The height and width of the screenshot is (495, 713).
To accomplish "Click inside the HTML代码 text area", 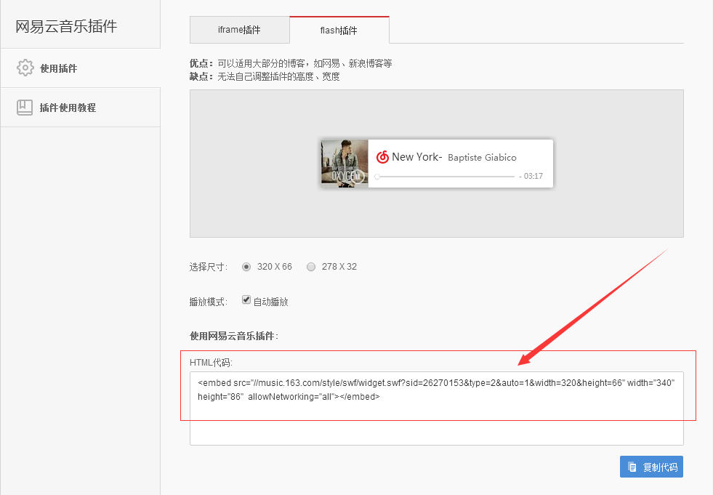I will coord(437,408).
